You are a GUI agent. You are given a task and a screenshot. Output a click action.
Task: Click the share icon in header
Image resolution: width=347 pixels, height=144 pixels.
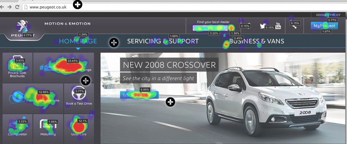tap(294, 26)
